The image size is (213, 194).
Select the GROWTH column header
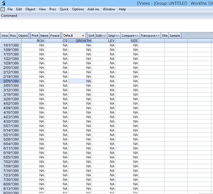tap(80, 41)
